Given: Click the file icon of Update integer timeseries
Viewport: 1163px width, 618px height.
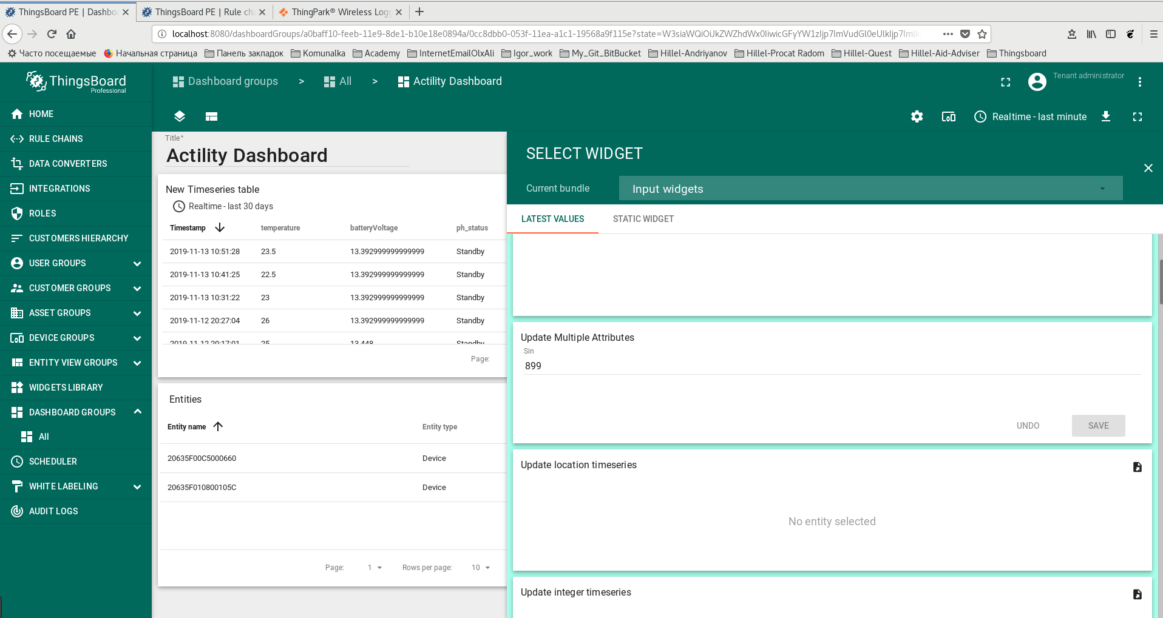Looking at the screenshot, I should tap(1138, 594).
